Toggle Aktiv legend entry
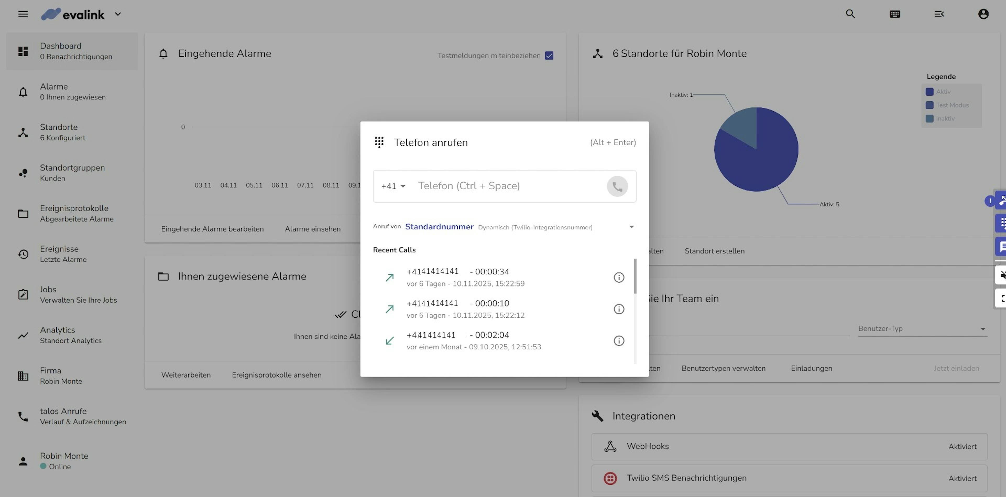Viewport: 1006px width, 497px height. pos(943,91)
